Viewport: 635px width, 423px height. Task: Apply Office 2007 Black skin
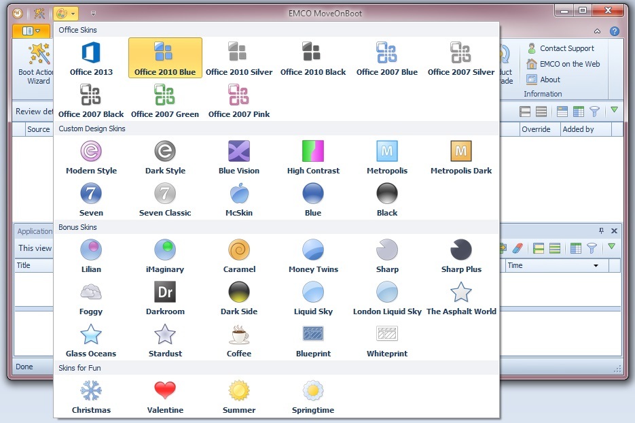pos(91,101)
